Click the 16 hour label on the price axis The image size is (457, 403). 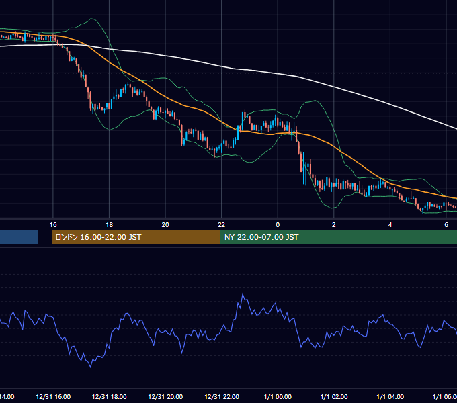(x=53, y=225)
